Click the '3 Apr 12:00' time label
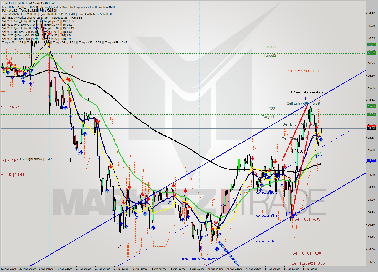 click(x=178, y=269)
